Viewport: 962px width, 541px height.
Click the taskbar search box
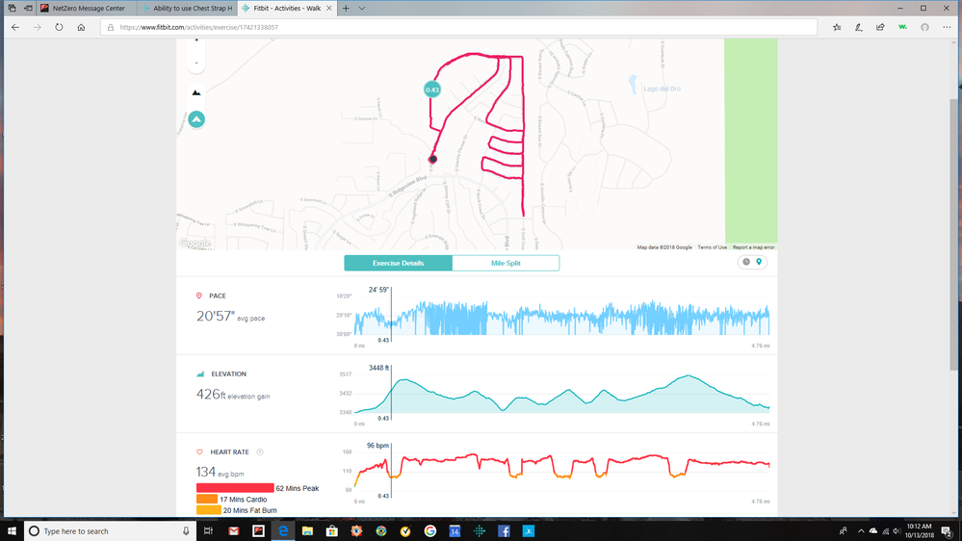[x=110, y=531]
